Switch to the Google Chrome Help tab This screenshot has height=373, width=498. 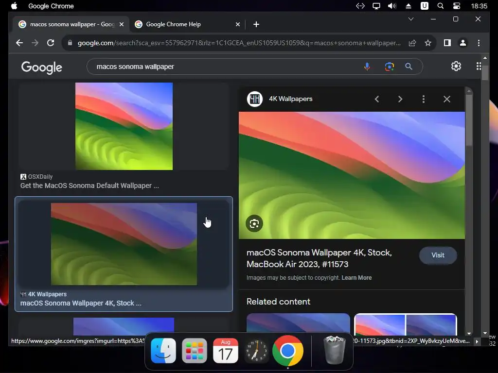[x=187, y=24]
